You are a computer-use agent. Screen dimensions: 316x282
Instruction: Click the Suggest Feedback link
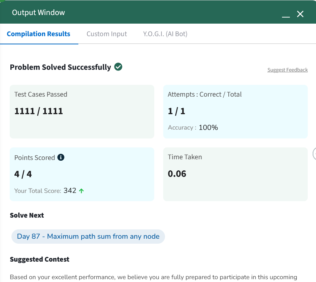coord(287,70)
